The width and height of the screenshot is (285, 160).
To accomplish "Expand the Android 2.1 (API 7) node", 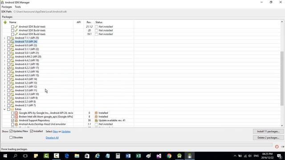I will click(4, 105).
